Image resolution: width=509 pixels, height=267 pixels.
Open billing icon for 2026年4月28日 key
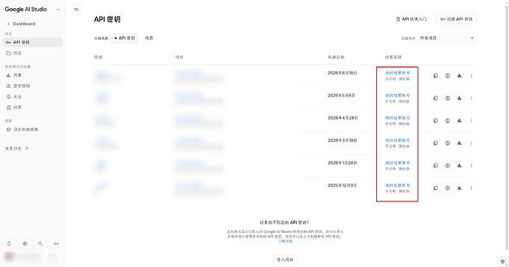[447, 120]
